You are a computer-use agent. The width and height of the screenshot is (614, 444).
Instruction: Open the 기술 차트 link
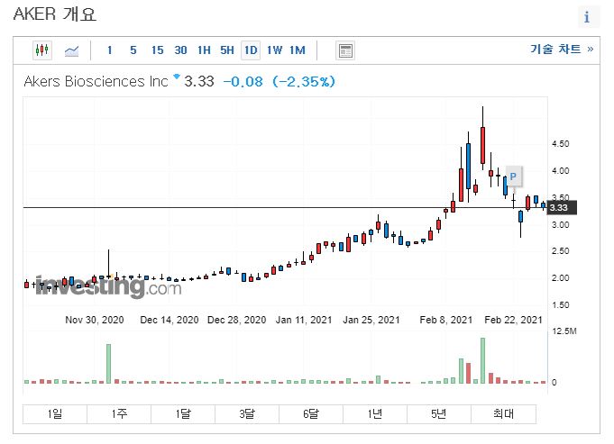[x=562, y=50]
